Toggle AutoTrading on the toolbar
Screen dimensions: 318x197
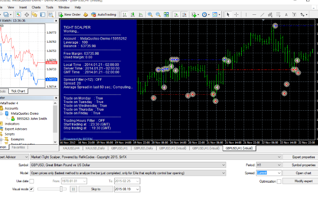pos(103,15)
